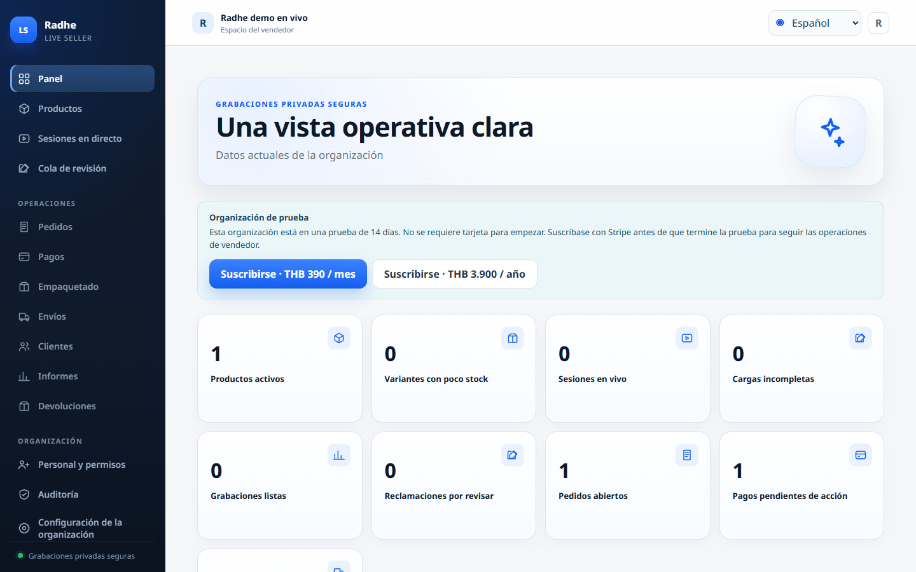916x572 pixels.
Task: Click the play icon on Sesiones en vivo card
Action: tap(687, 338)
